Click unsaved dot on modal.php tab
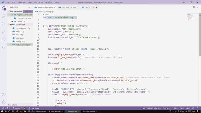The height and width of the screenshot is (113, 201). (96, 7)
